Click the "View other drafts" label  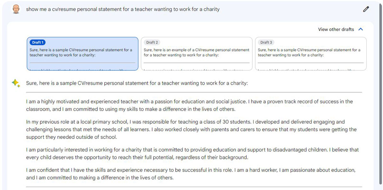point(336,29)
